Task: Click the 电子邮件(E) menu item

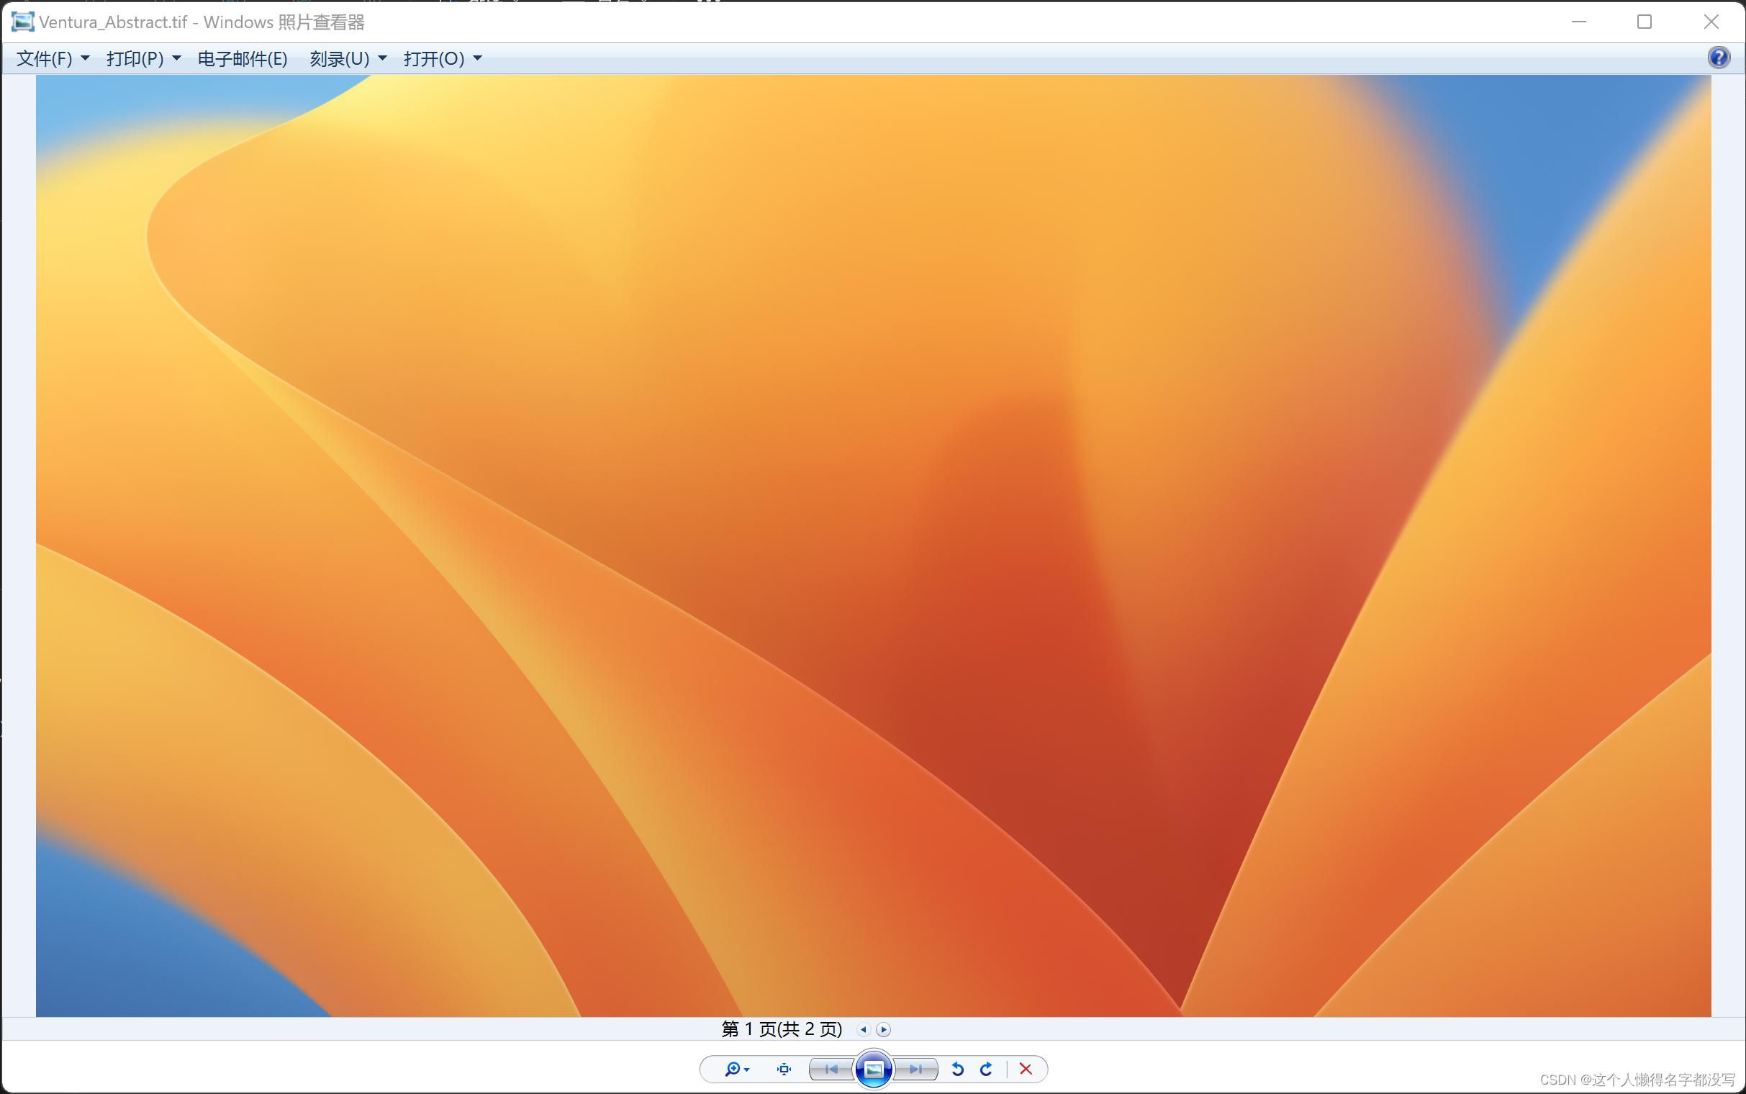Action: pyautogui.click(x=243, y=58)
